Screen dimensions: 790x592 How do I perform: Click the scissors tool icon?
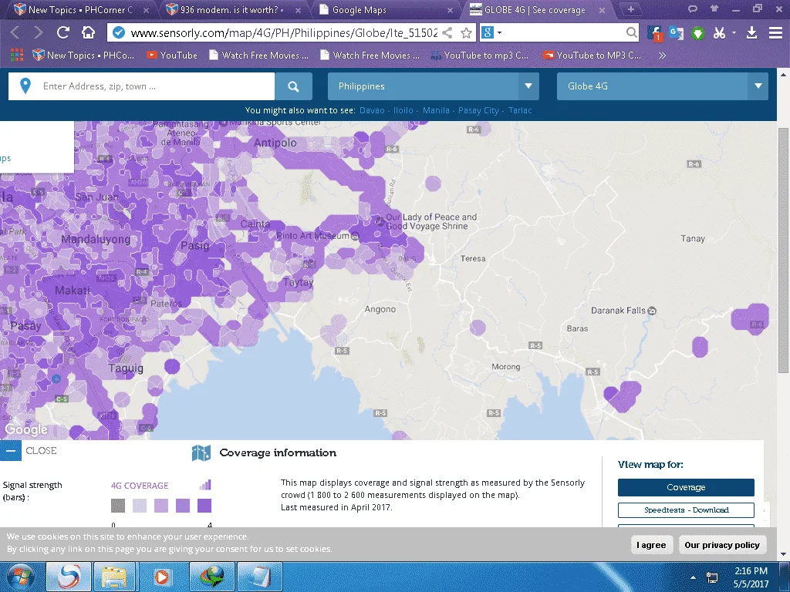point(719,33)
